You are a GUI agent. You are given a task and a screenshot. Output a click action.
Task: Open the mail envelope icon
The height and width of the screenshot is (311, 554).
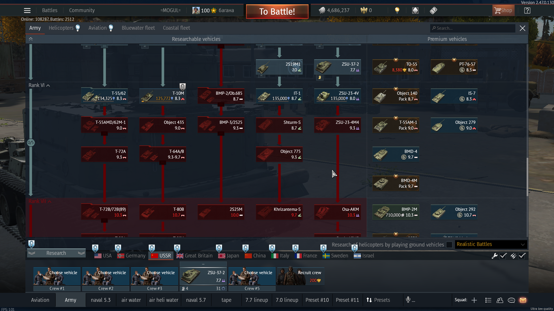[523, 300]
